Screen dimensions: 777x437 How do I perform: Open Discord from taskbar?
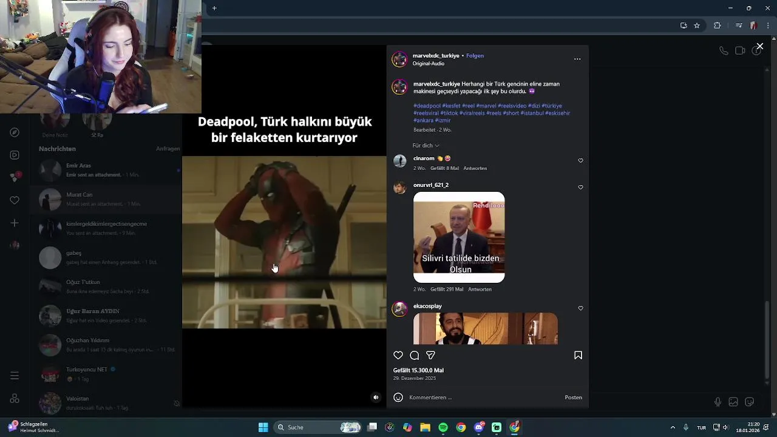pos(479,427)
